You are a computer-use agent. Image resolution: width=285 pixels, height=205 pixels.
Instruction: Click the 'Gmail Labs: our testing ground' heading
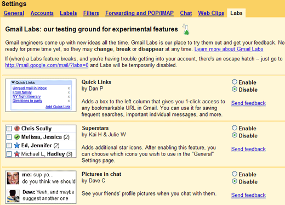click(92, 29)
